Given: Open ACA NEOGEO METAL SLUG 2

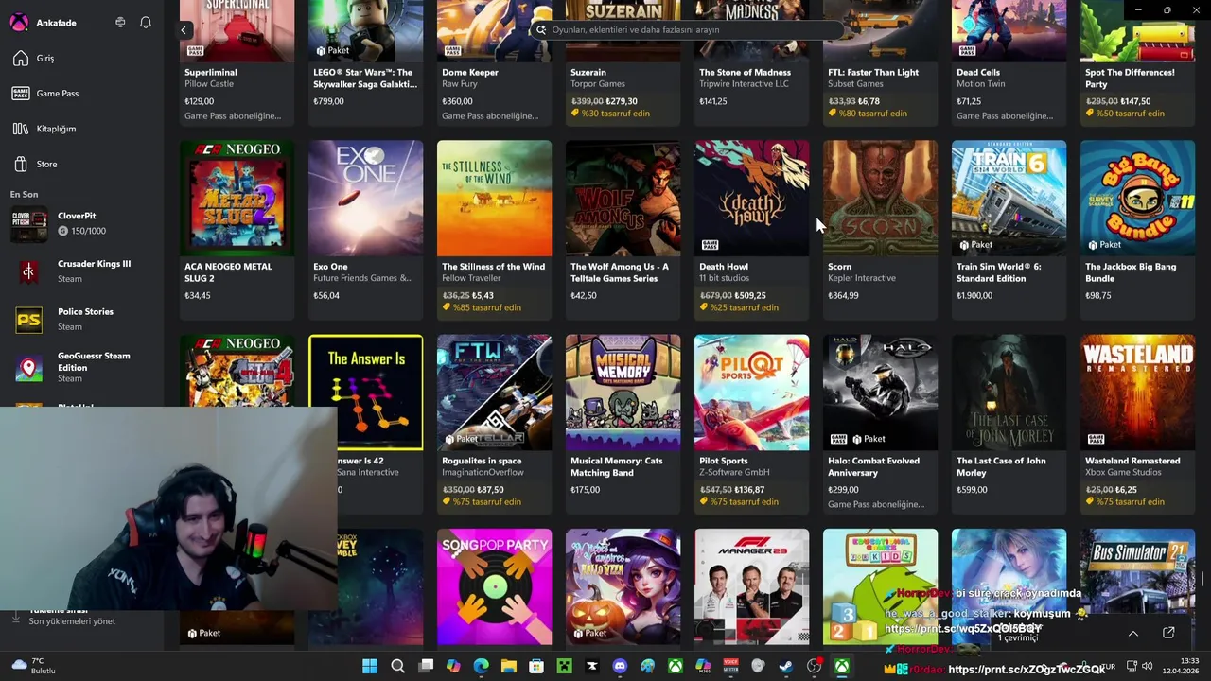Looking at the screenshot, I should 237,230.
